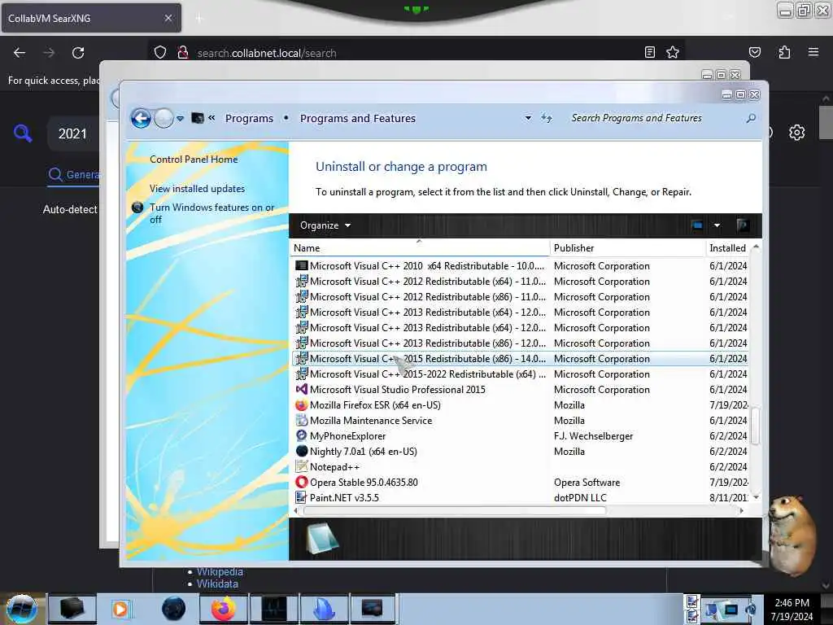Click the Firefox address bar URL
The height and width of the screenshot is (625, 833).
pos(267,53)
